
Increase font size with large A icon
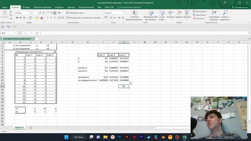coord(40,13)
